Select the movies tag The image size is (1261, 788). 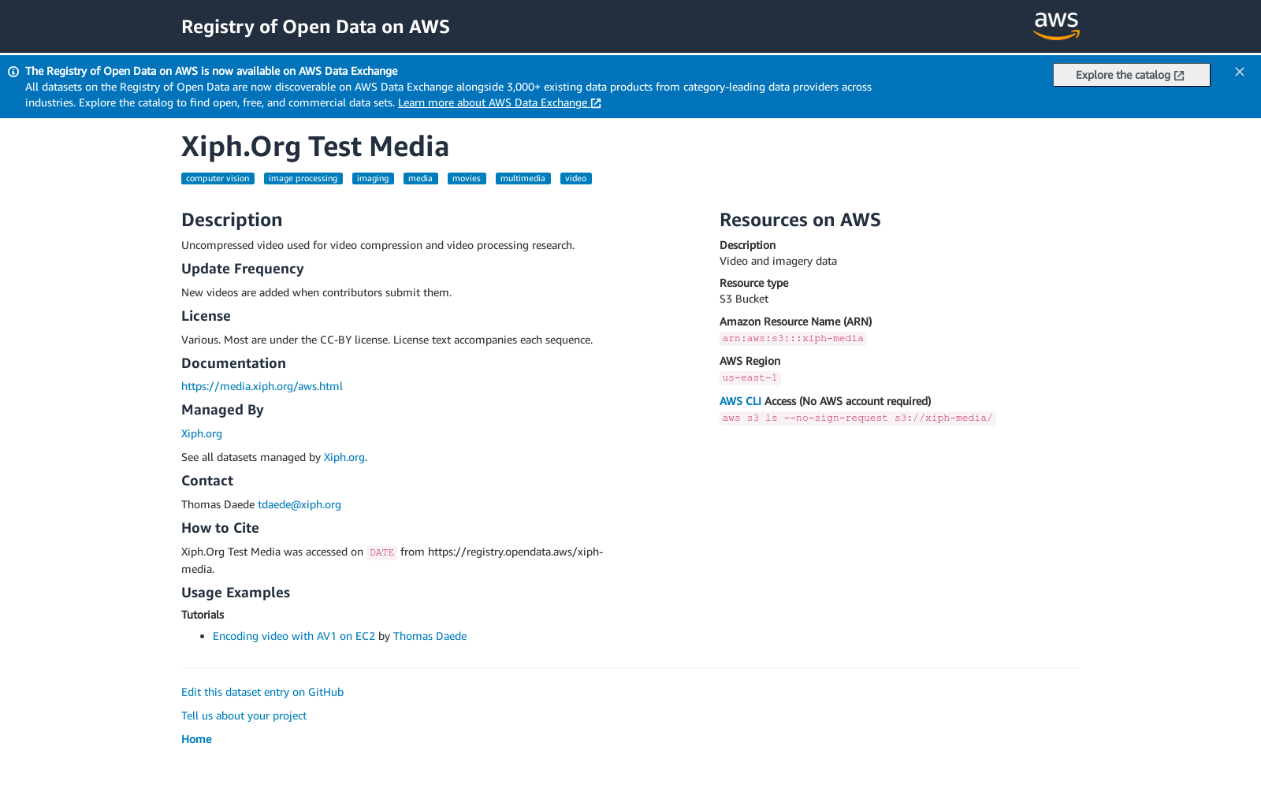(x=467, y=179)
